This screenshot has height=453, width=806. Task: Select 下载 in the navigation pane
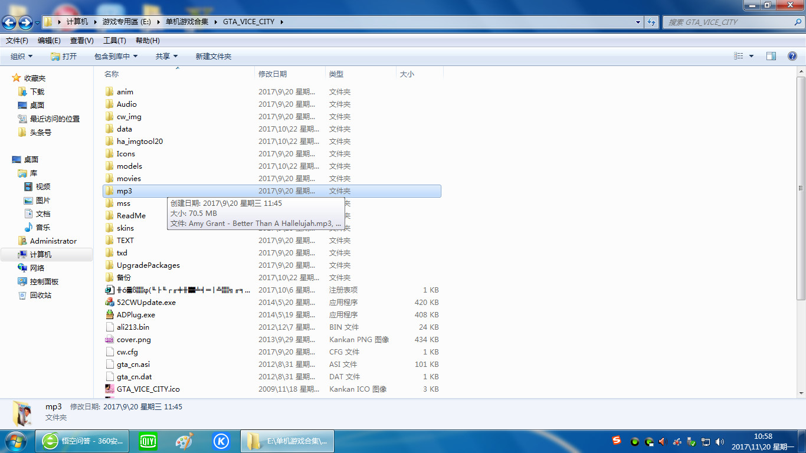coord(37,91)
